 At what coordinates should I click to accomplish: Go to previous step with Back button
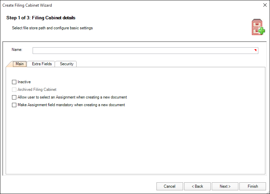(197, 186)
